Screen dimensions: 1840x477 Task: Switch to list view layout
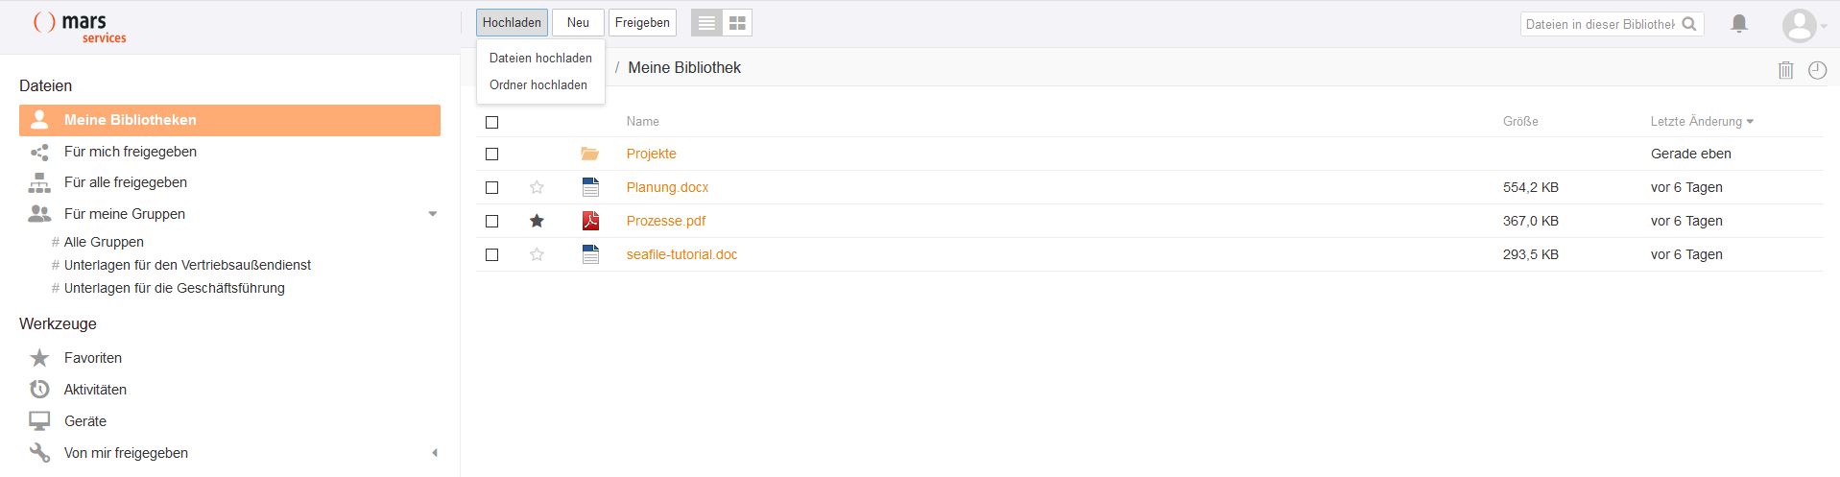[x=706, y=23]
